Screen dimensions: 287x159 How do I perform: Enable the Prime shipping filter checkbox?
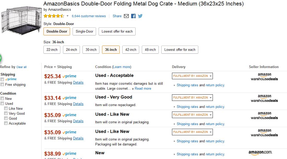[2, 79]
